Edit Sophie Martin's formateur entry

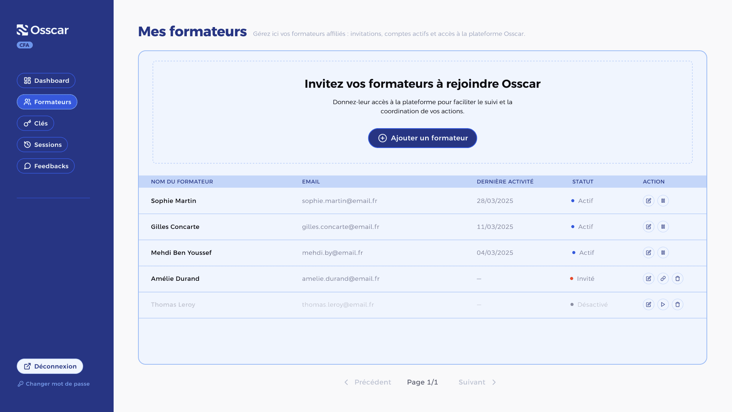tap(649, 201)
